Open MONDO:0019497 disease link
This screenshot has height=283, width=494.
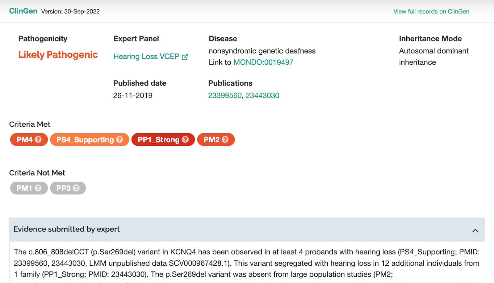tap(263, 62)
